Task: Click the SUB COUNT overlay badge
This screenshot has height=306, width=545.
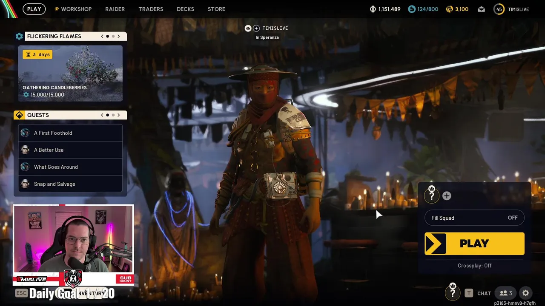Action: 125,279
